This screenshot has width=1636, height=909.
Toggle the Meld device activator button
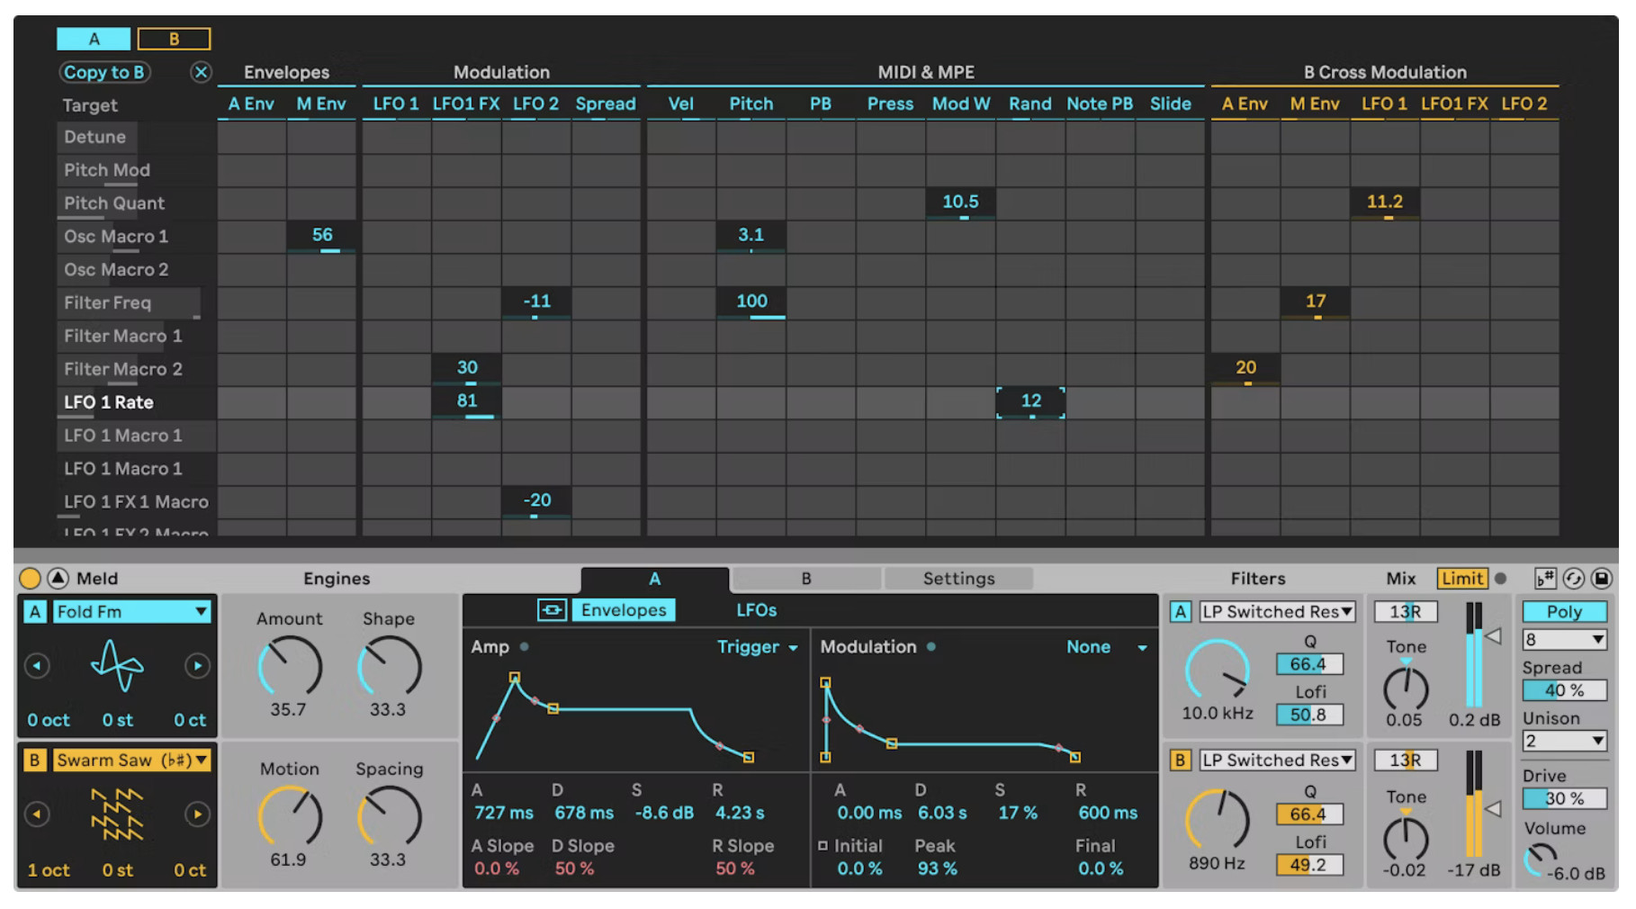pos(30,578)
